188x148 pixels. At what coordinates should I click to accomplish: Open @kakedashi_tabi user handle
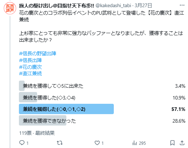pyautogui.click(x=113, y=5)
